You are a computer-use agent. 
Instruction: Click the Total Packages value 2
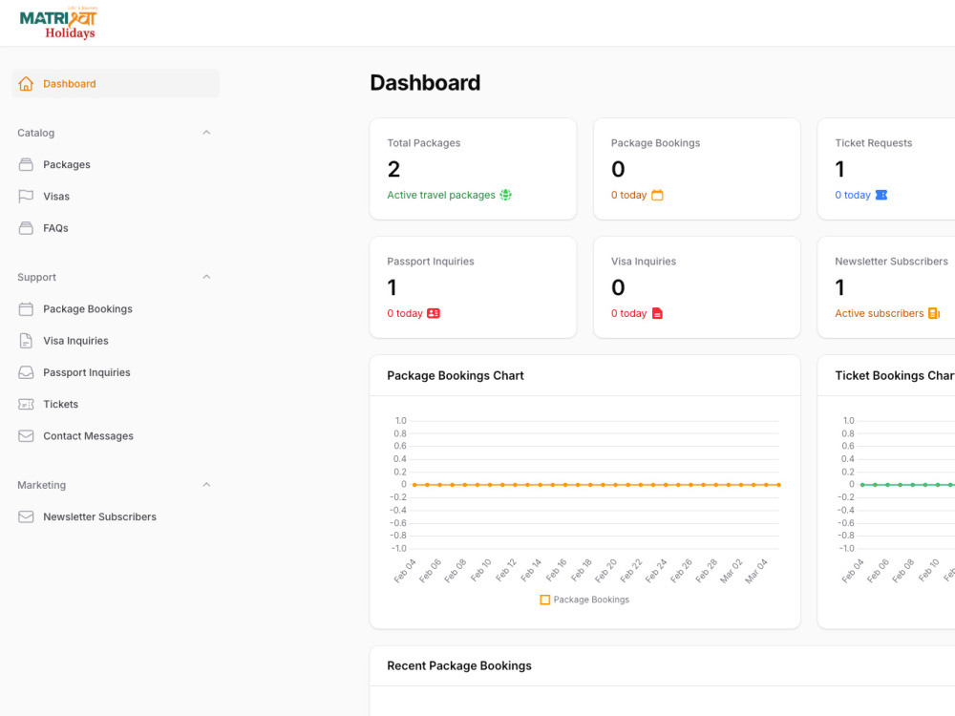coord(393,169)
